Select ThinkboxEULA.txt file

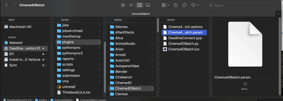tap(78, 92)
